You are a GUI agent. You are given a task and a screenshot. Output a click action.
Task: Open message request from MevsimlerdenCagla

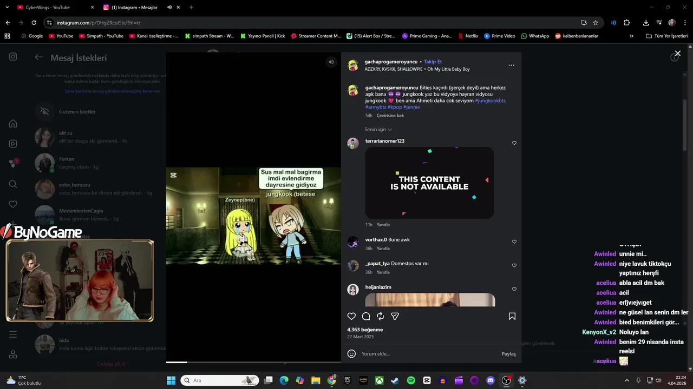click(100, 214)
